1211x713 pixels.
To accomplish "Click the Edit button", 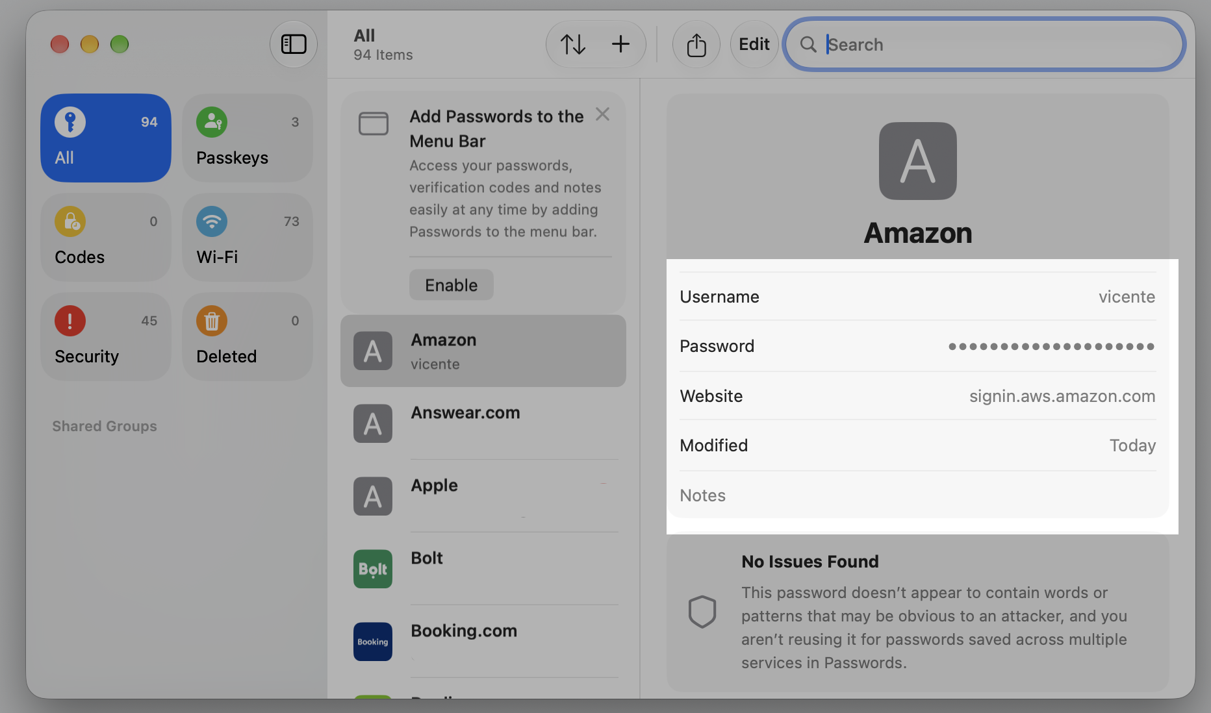I will pyautogui.click(x=754, y=44).
